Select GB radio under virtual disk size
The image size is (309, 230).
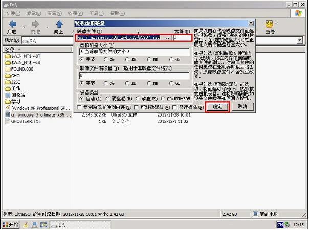click(171, 59)
